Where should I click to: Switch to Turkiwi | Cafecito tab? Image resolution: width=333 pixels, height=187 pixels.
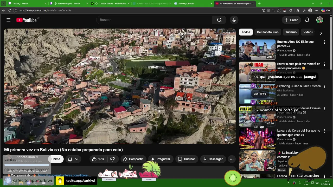point(194,4)
